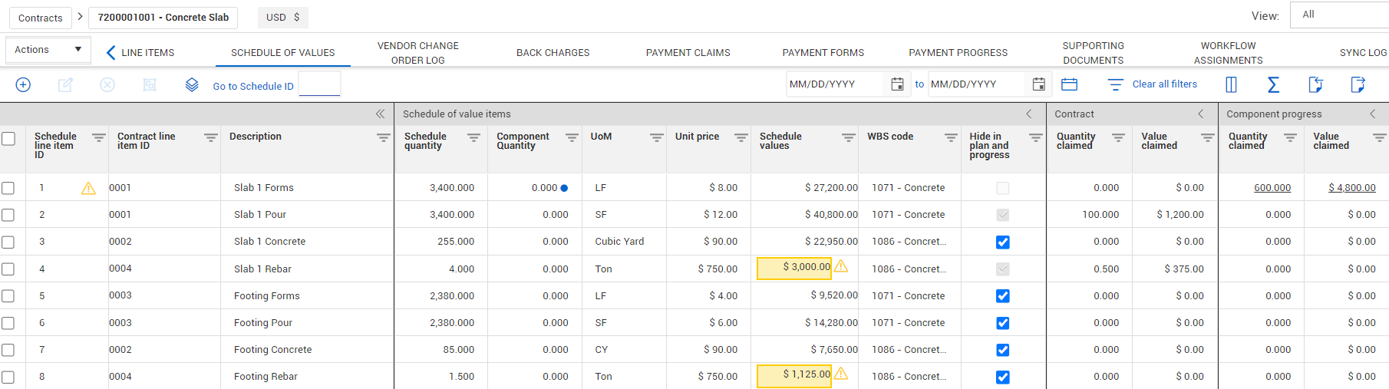Collapse the Component progress column group

1373,114
